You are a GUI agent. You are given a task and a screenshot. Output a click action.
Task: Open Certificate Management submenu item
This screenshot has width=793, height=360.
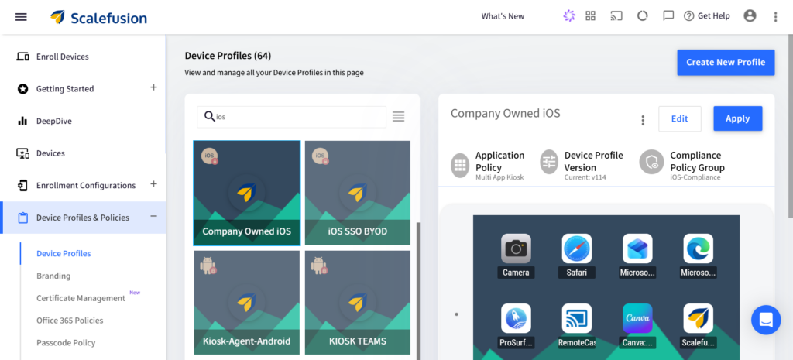point(81,298)
